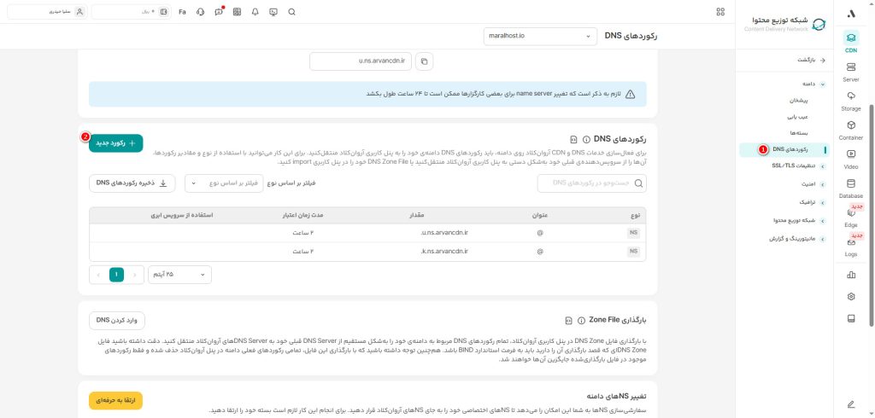Click the info icon beside رکوردهای DNS heading
Image resolution: width=875 pixels, height=418 pixels.
pos(586,139)
